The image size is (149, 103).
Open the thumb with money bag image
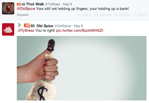[x=81, y=68]
